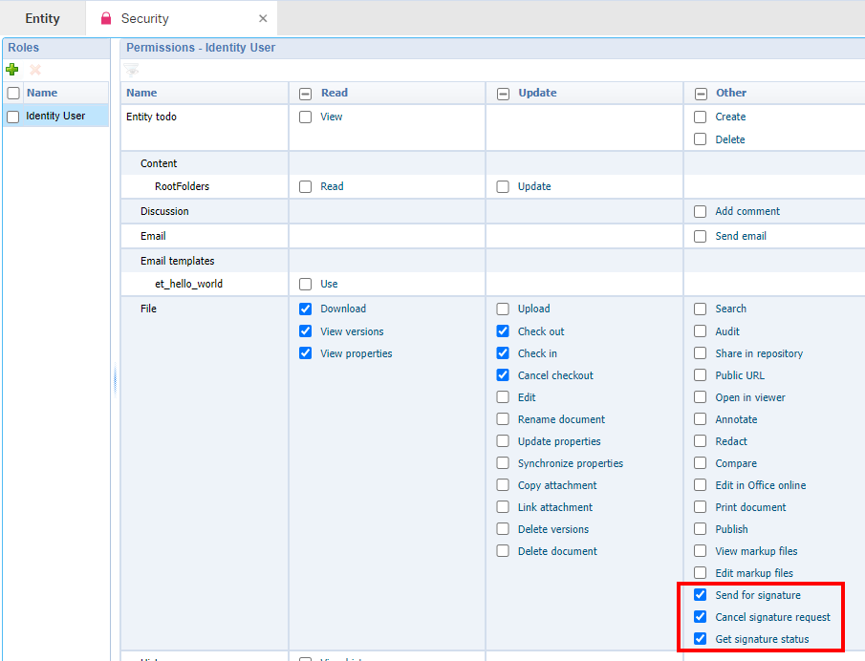Click the red delete role icon
Screen dimensions: 865x661
tap(35, 70)
